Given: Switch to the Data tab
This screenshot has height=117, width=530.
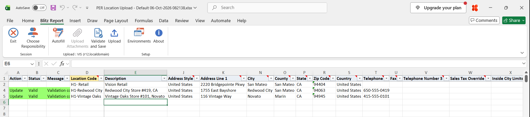Looking at the screenshot, I should click(164, 21).
